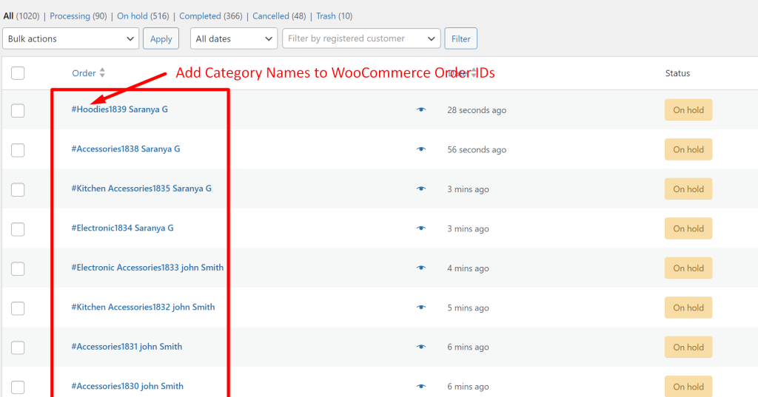This screenshot has width=758, height=397.
Task: Preview Kitchen Accessories1832 order eye icon
Action: pyautogui.click(x=421, y=308)
